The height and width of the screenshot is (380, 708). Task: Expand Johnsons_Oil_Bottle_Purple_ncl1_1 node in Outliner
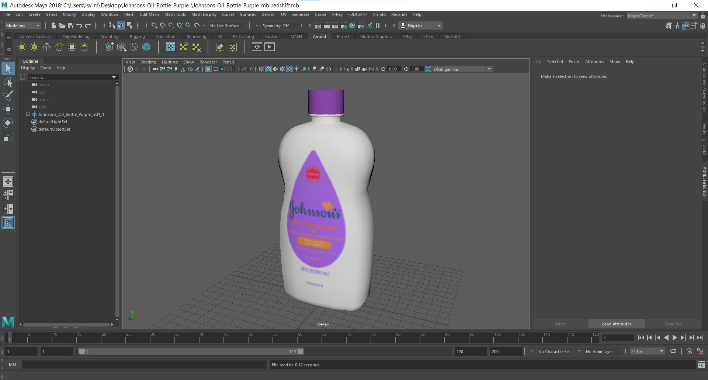pos(28,114)
